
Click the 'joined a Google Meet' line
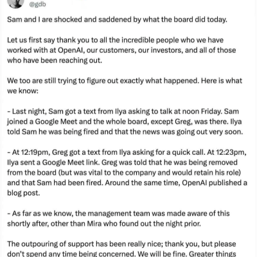click(x=124, y=121)
